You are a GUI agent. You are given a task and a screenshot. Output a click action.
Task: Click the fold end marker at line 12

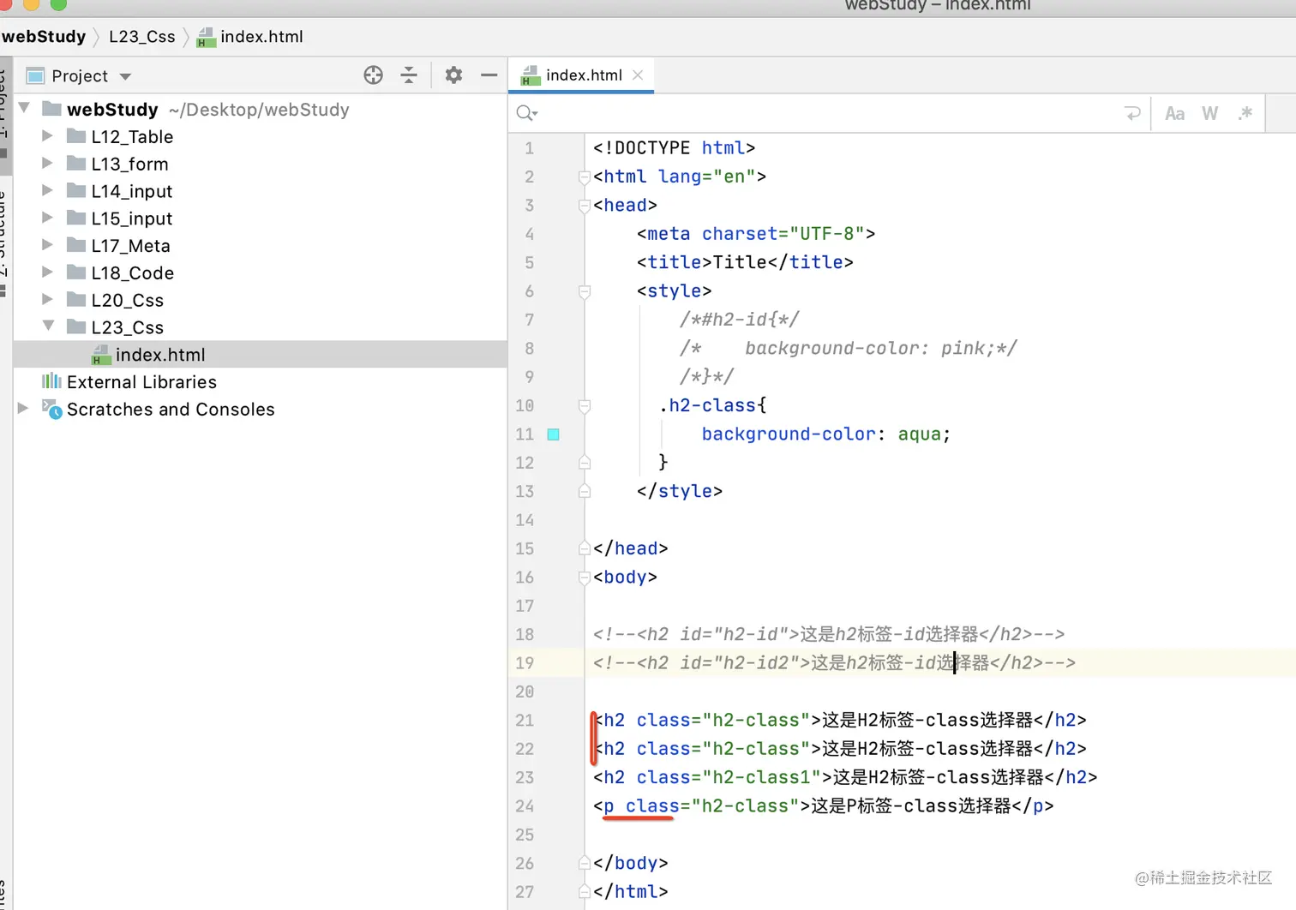[x=585, y=463]
